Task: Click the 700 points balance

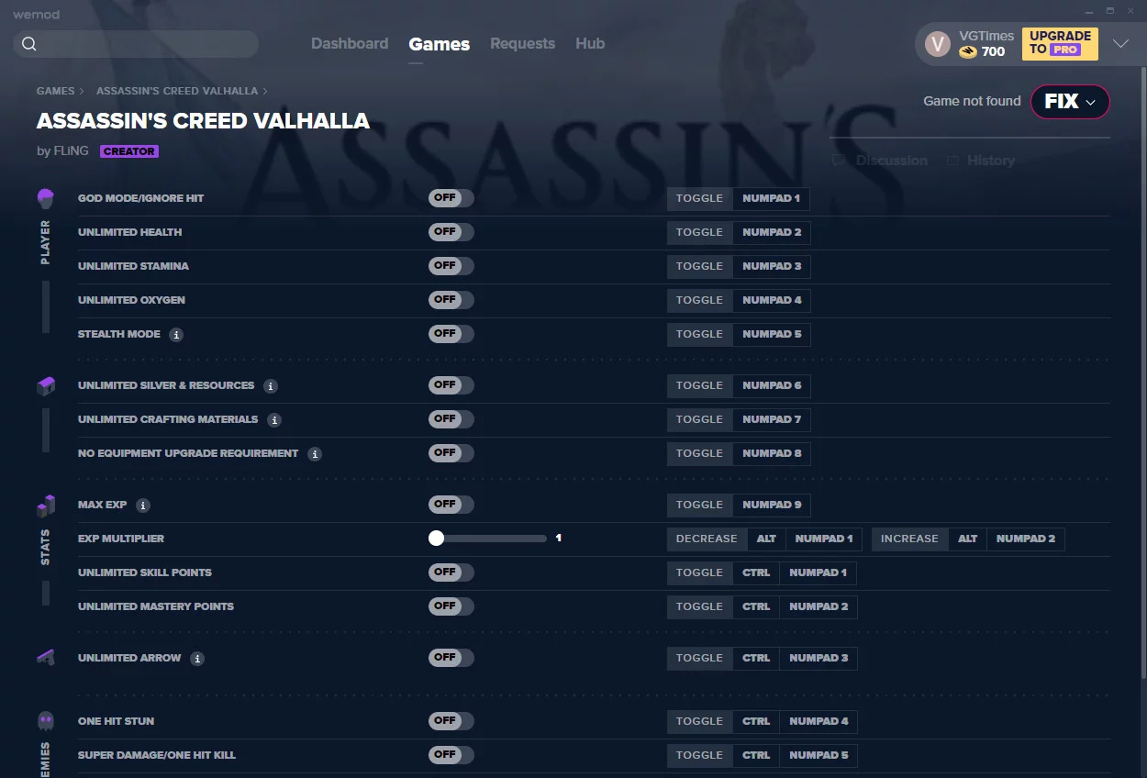Action: pyautogui.click(x=993, y=52)
